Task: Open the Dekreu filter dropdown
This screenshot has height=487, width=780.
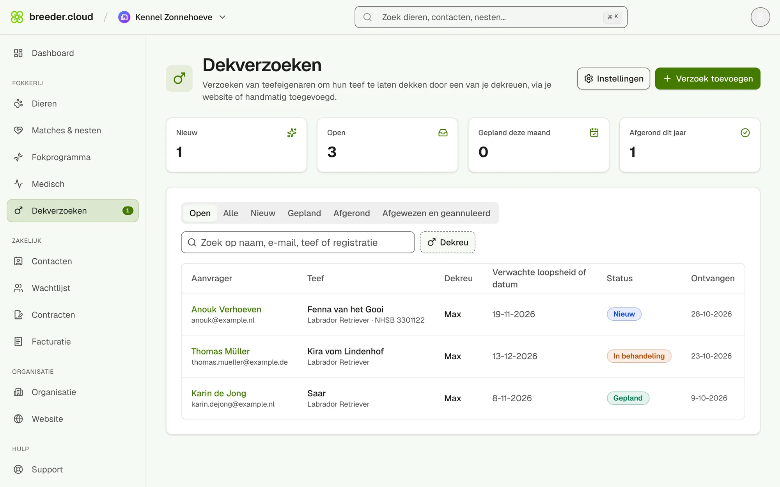Action: (x=447, y=242)
